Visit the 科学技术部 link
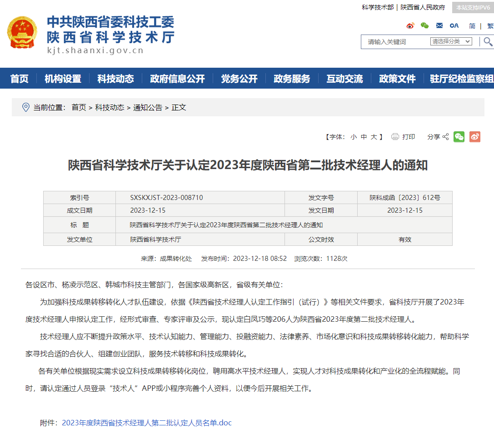Viewport: 494px width, 429px height. pyautogui.click(x=378, y=7)
